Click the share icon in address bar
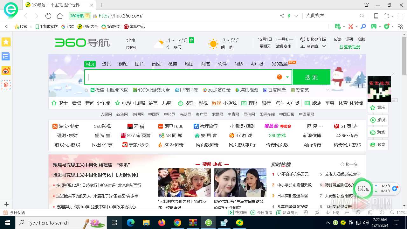Screen dimensions: 407x229 tap(282, 16)
